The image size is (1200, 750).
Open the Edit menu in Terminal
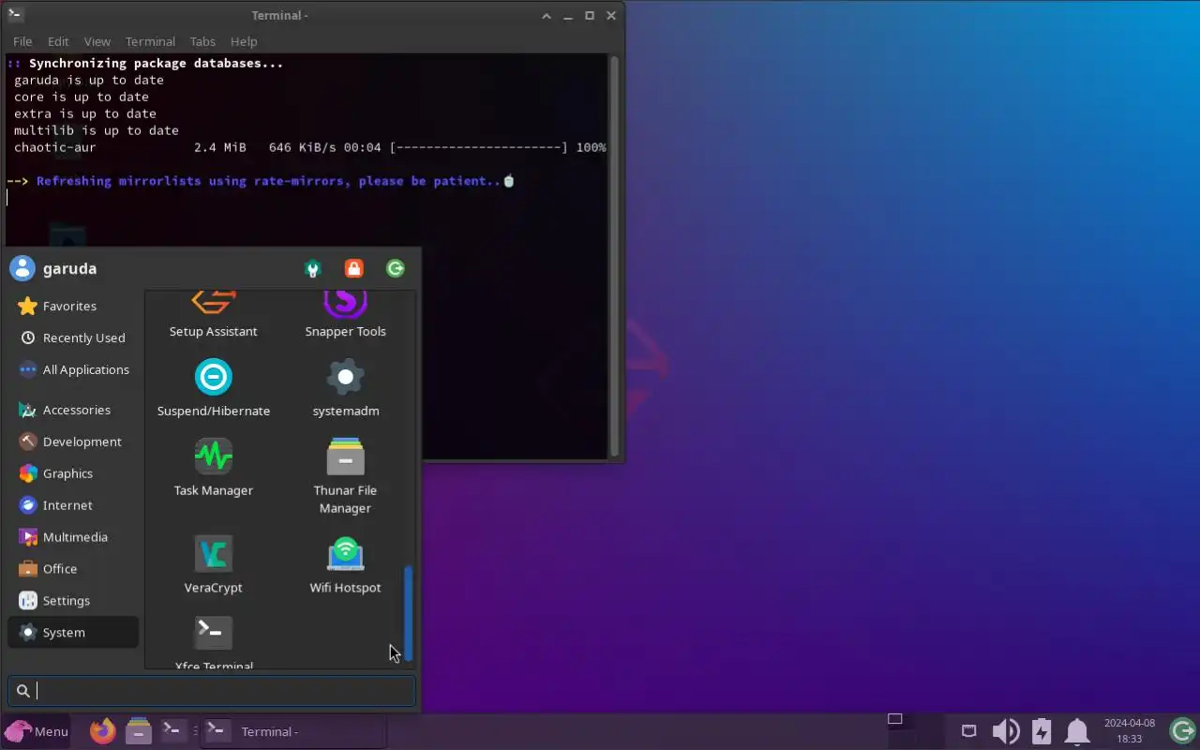(x=58, y=41)
